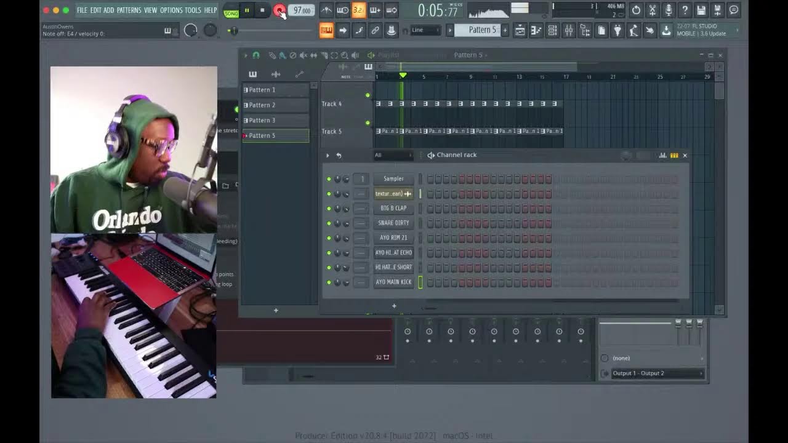
Task: Open the channel filter dropdown showing All
Action: coord(393,155)
